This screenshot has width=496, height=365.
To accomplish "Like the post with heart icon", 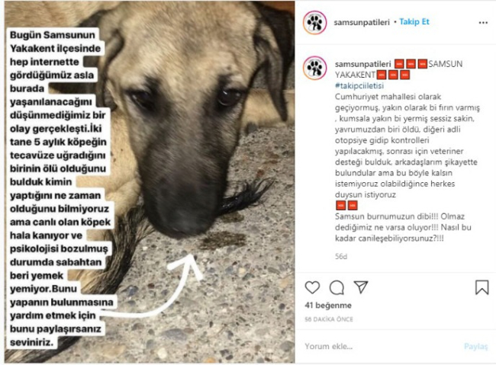I will [x=312, y=287].
